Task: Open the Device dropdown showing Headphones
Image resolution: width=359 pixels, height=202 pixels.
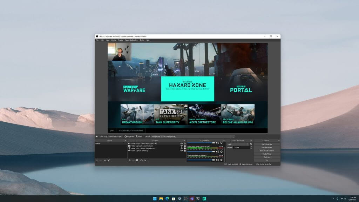Action: pos(192,136)
